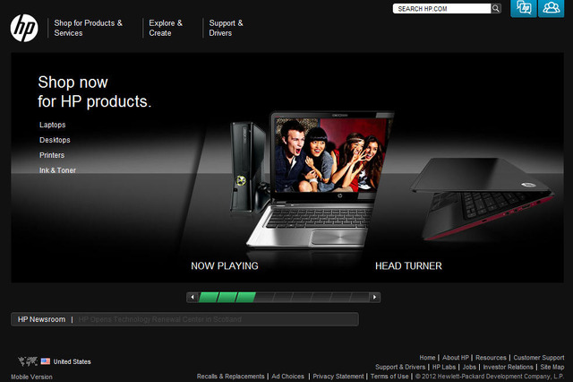Change country from United States
This screenshot has width=573, height=382.
72,361
